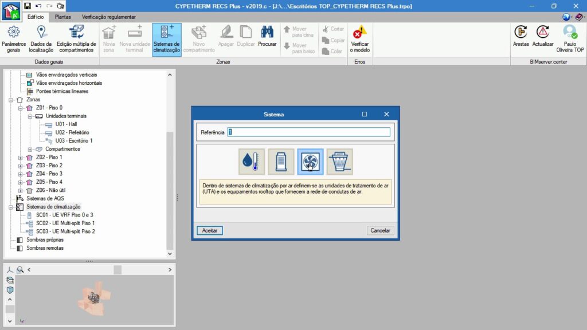Collapse the Z01 - Piso 0 node

[x=21, y=108]
